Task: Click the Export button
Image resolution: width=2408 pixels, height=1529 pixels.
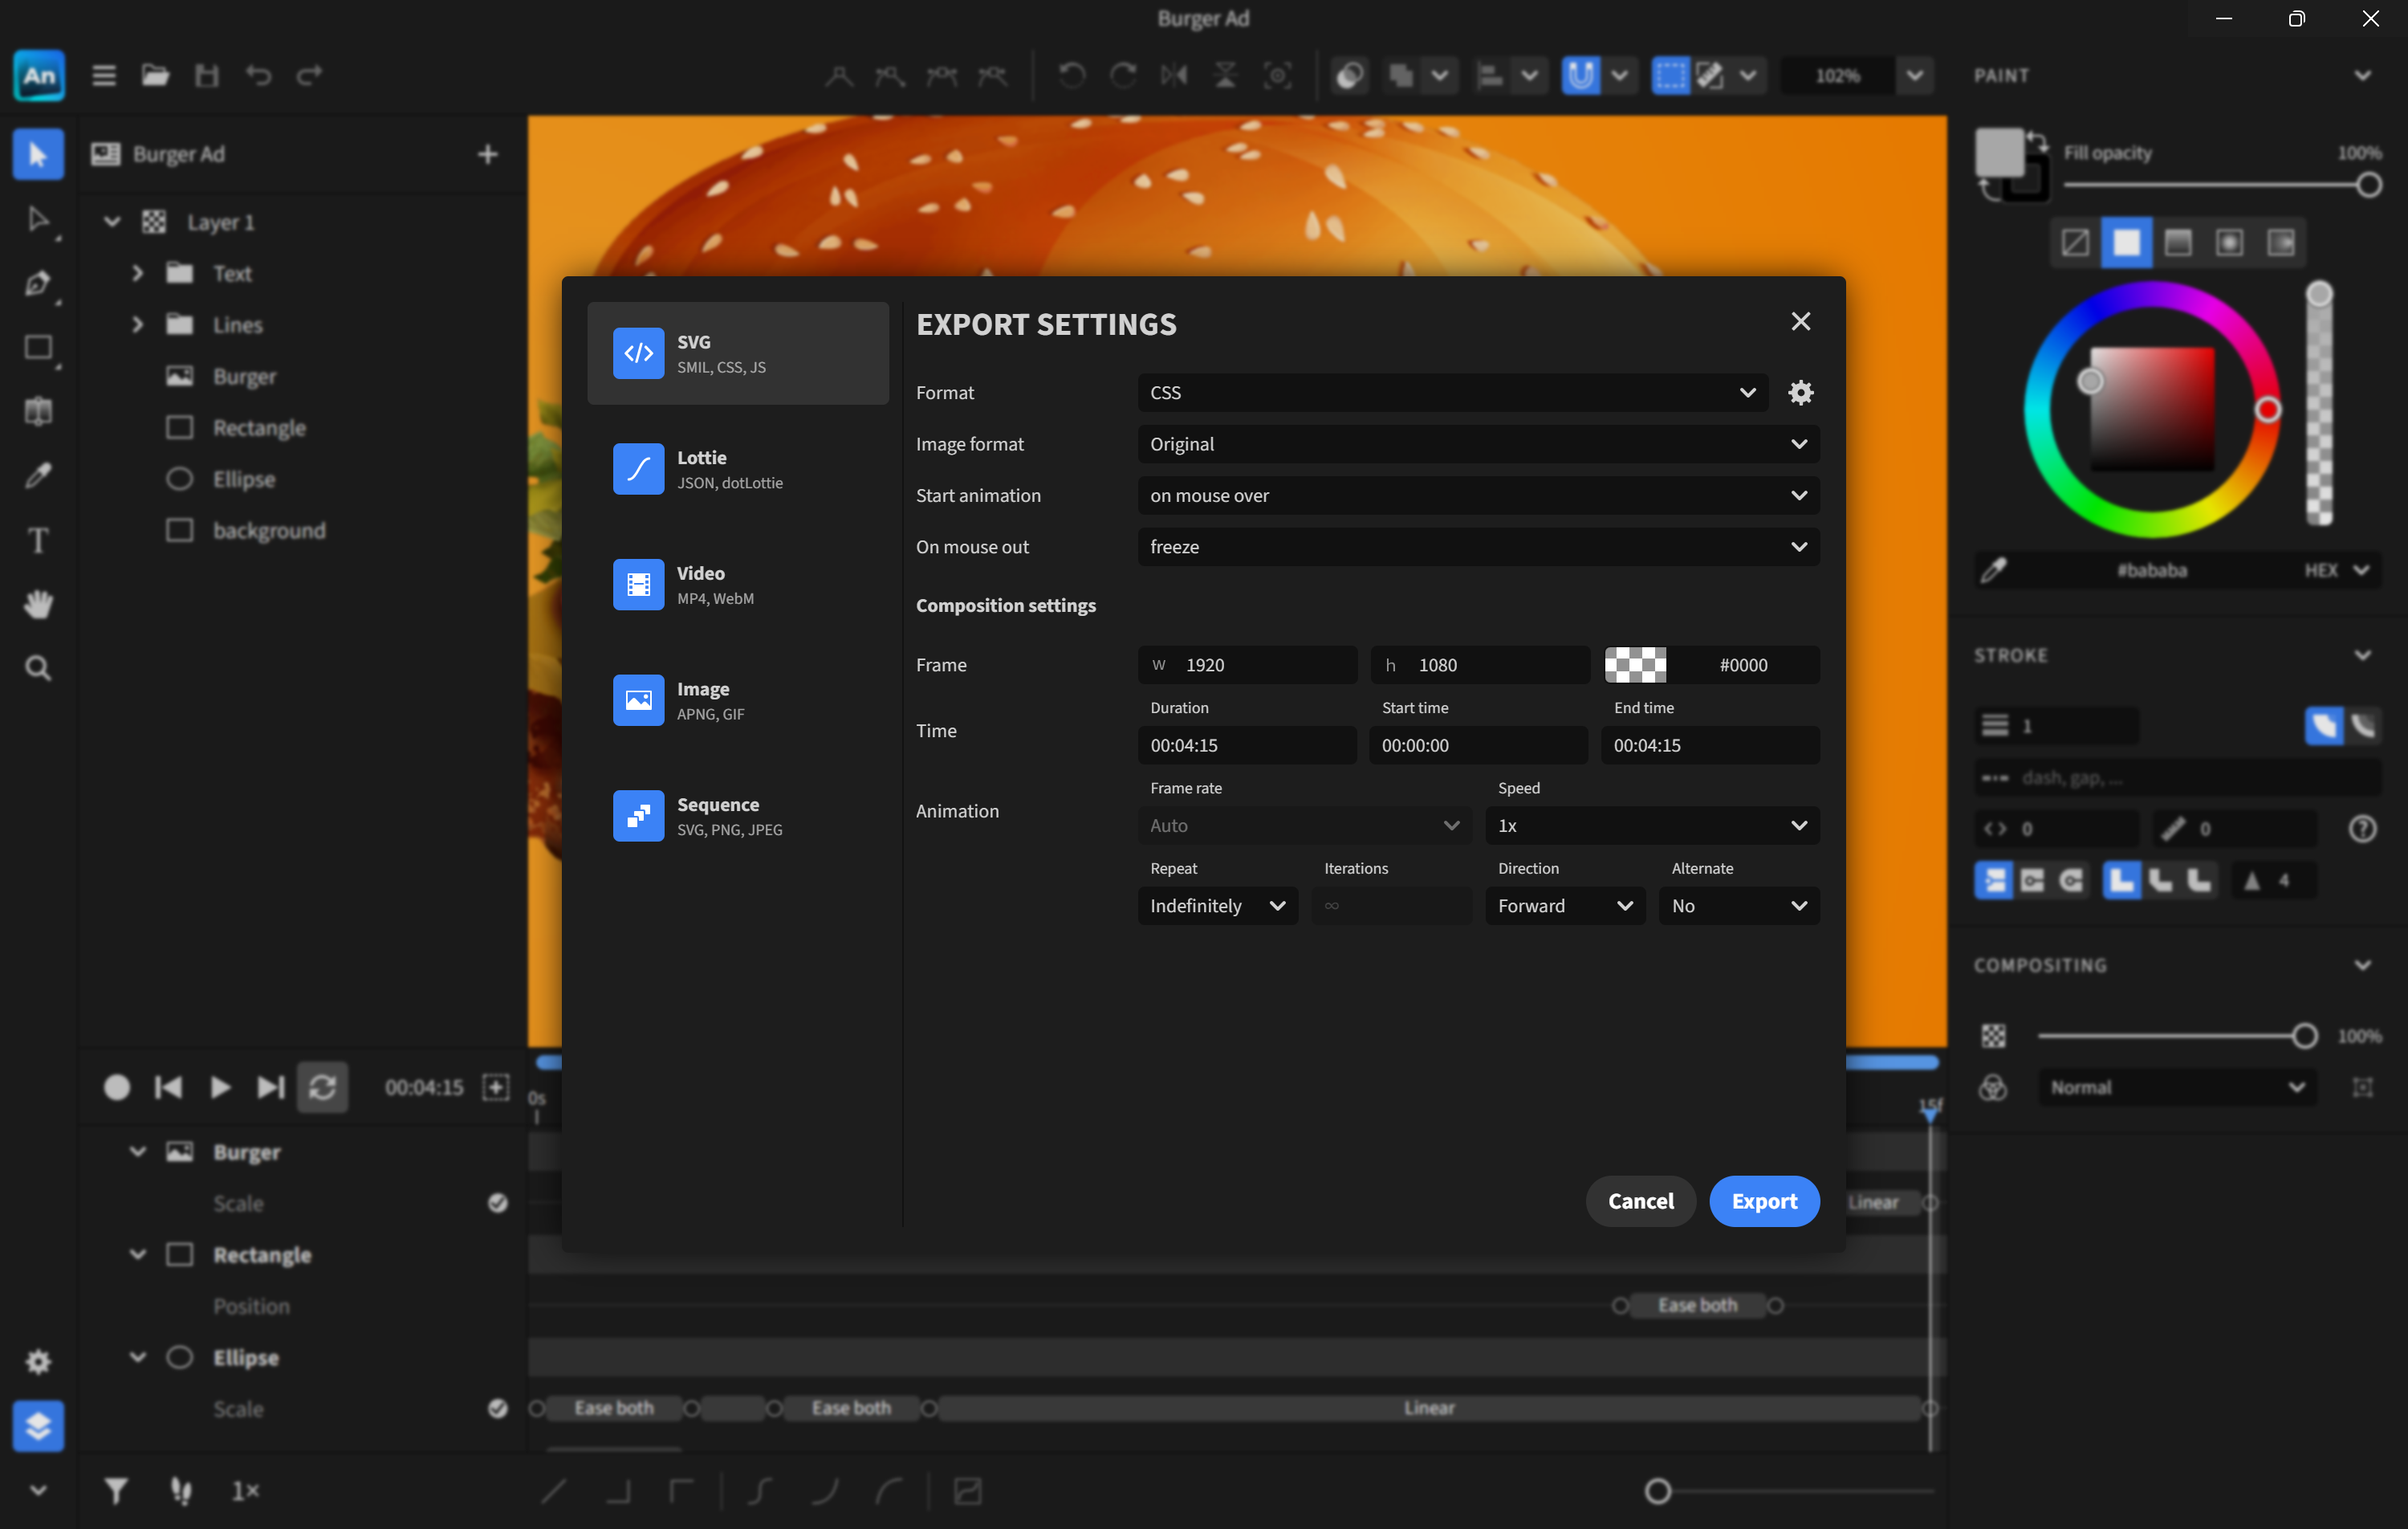Action: [1763, 1201]
